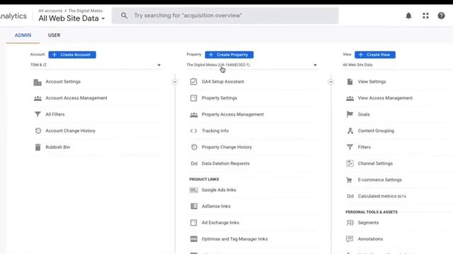Open Channel Settings link text
453x254 pixels.
375,164
